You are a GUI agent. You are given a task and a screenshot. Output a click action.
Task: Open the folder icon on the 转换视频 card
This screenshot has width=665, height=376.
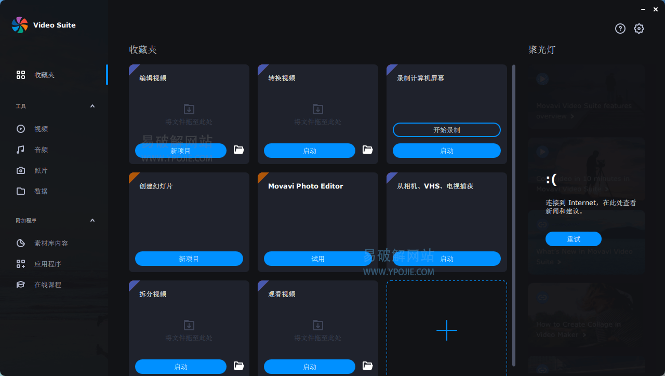pos(367,150)
